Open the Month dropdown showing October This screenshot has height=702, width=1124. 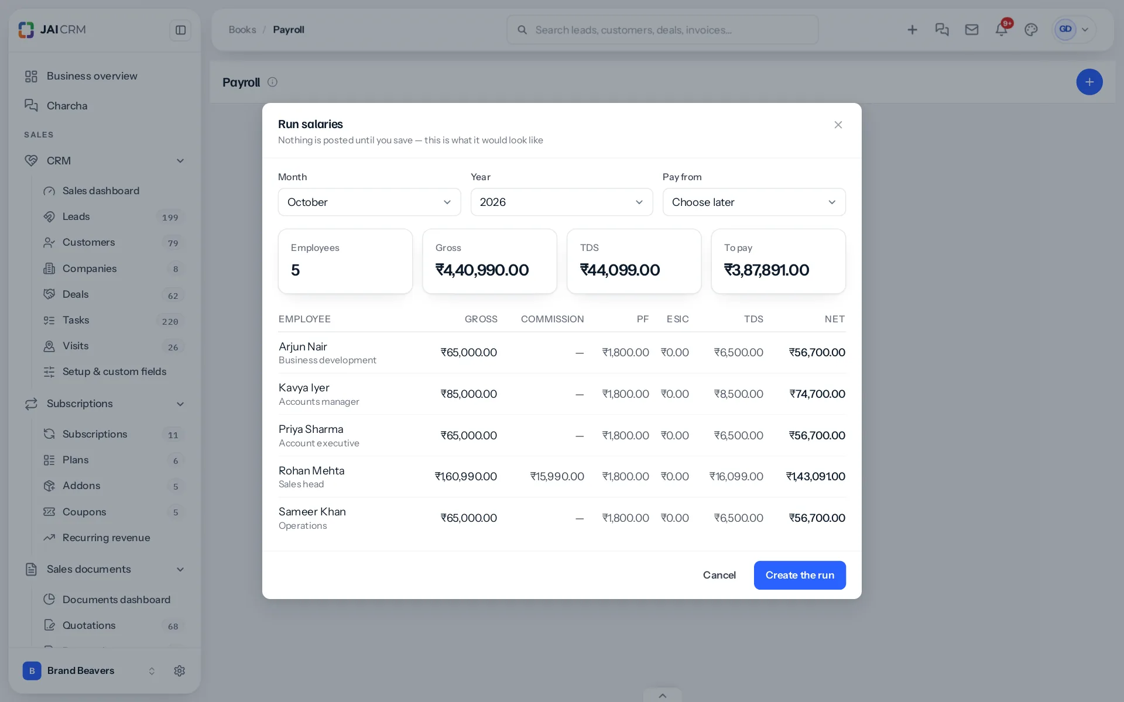[369, 202]
